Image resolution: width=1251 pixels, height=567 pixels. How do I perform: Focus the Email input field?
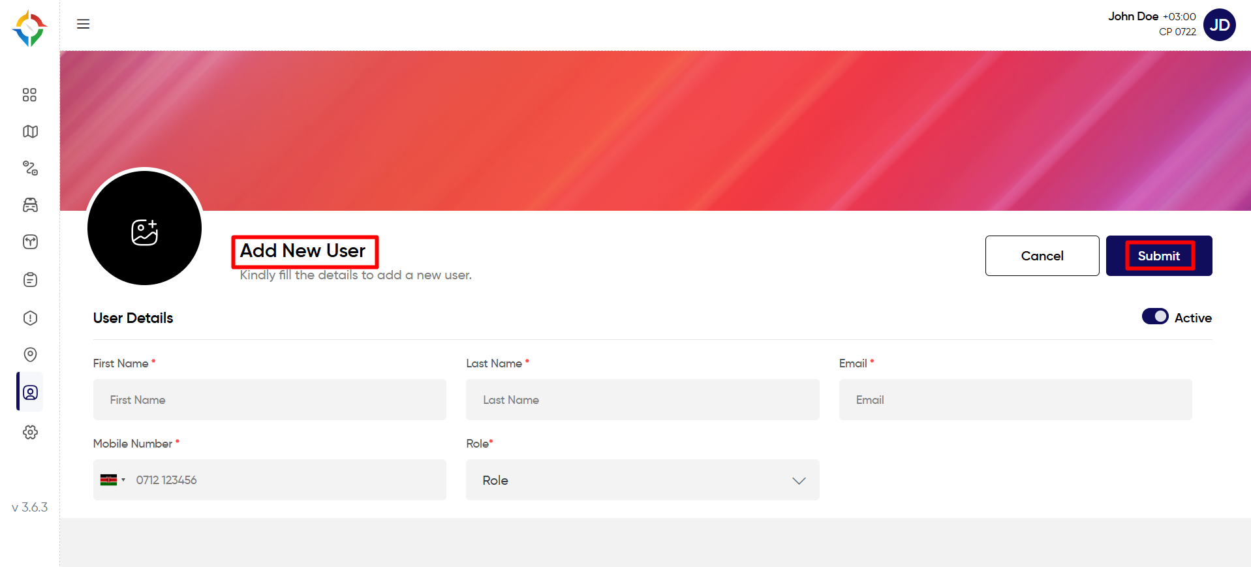click(x=1015, y=400)
